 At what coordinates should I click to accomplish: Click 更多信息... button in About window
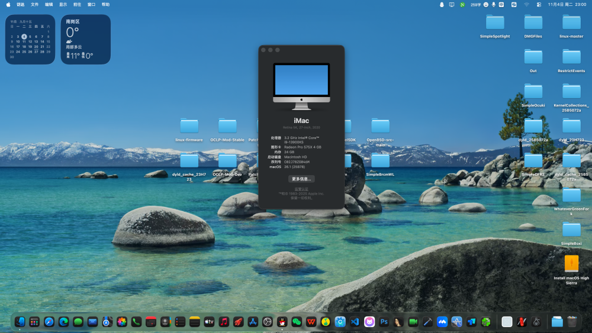[x=301, y=179]
